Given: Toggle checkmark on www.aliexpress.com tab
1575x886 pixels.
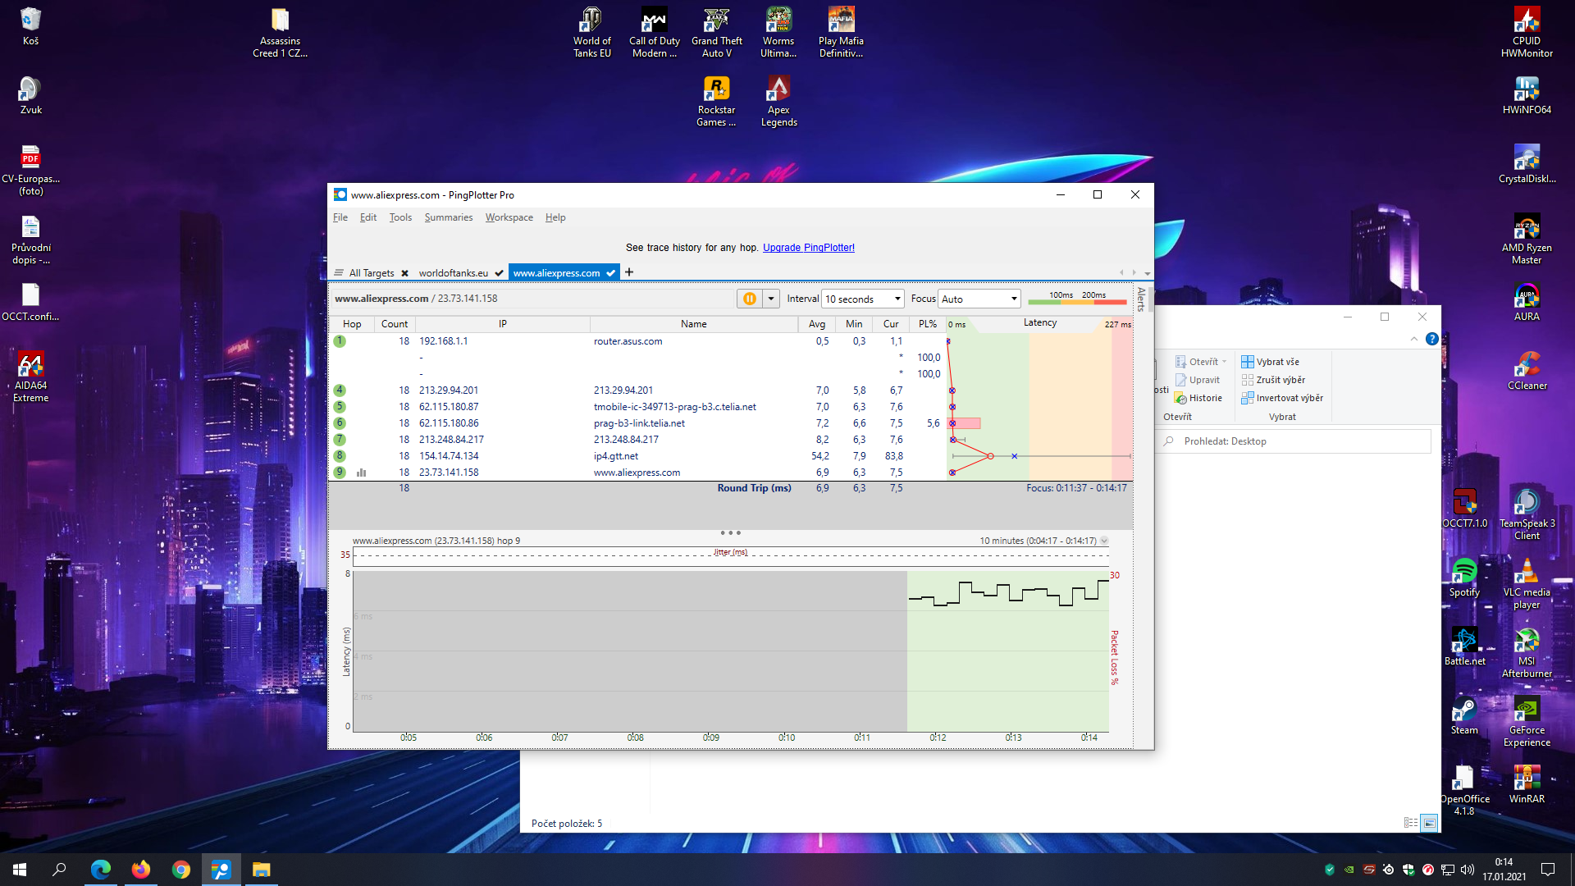Looking at the screenshot, I should [610, 273].
